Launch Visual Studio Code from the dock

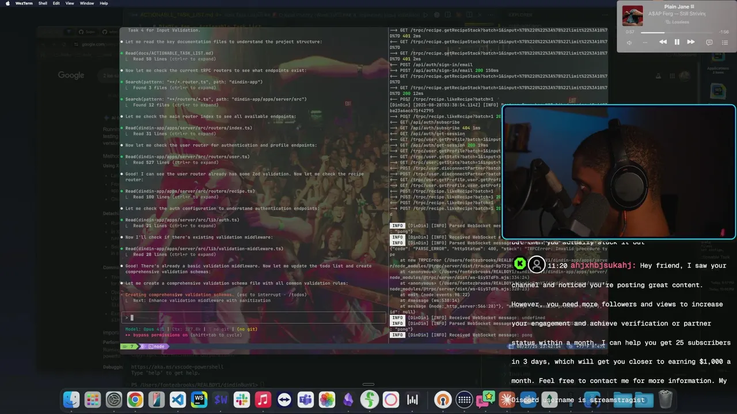coord(178,399)
